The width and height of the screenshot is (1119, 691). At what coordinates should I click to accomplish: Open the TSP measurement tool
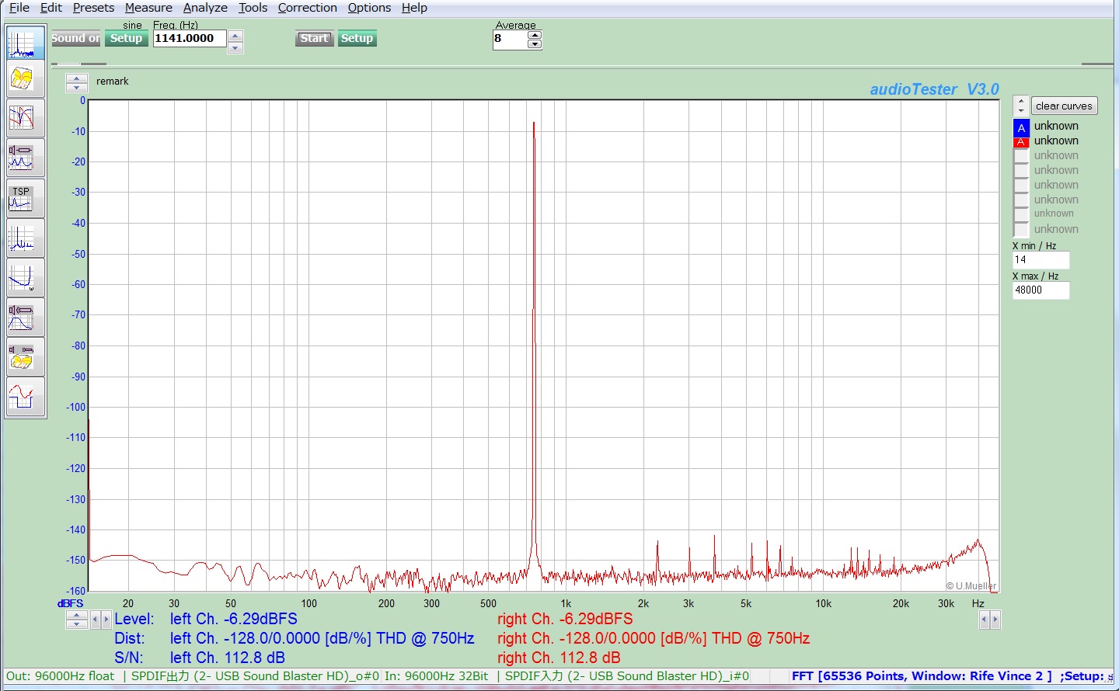coord(25,198)
